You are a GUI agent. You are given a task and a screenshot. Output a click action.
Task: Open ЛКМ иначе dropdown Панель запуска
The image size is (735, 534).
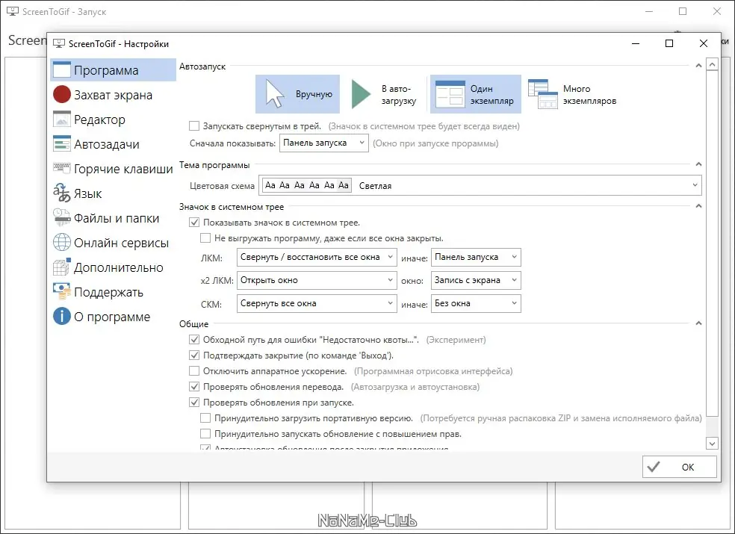476,257
